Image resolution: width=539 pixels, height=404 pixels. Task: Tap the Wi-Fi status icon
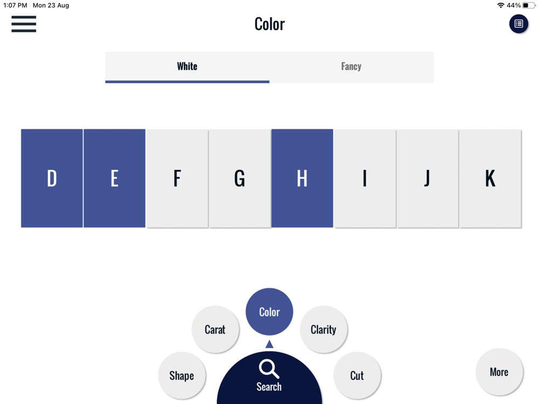point(501,5)
